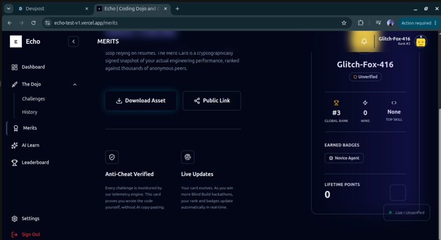Open History under The Dojo
The image size is (441, 240).
coord(30,112)
